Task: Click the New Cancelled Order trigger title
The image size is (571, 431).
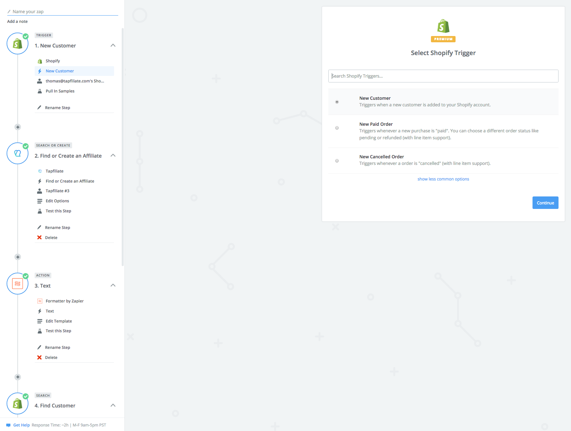Action: coord(381,157)
